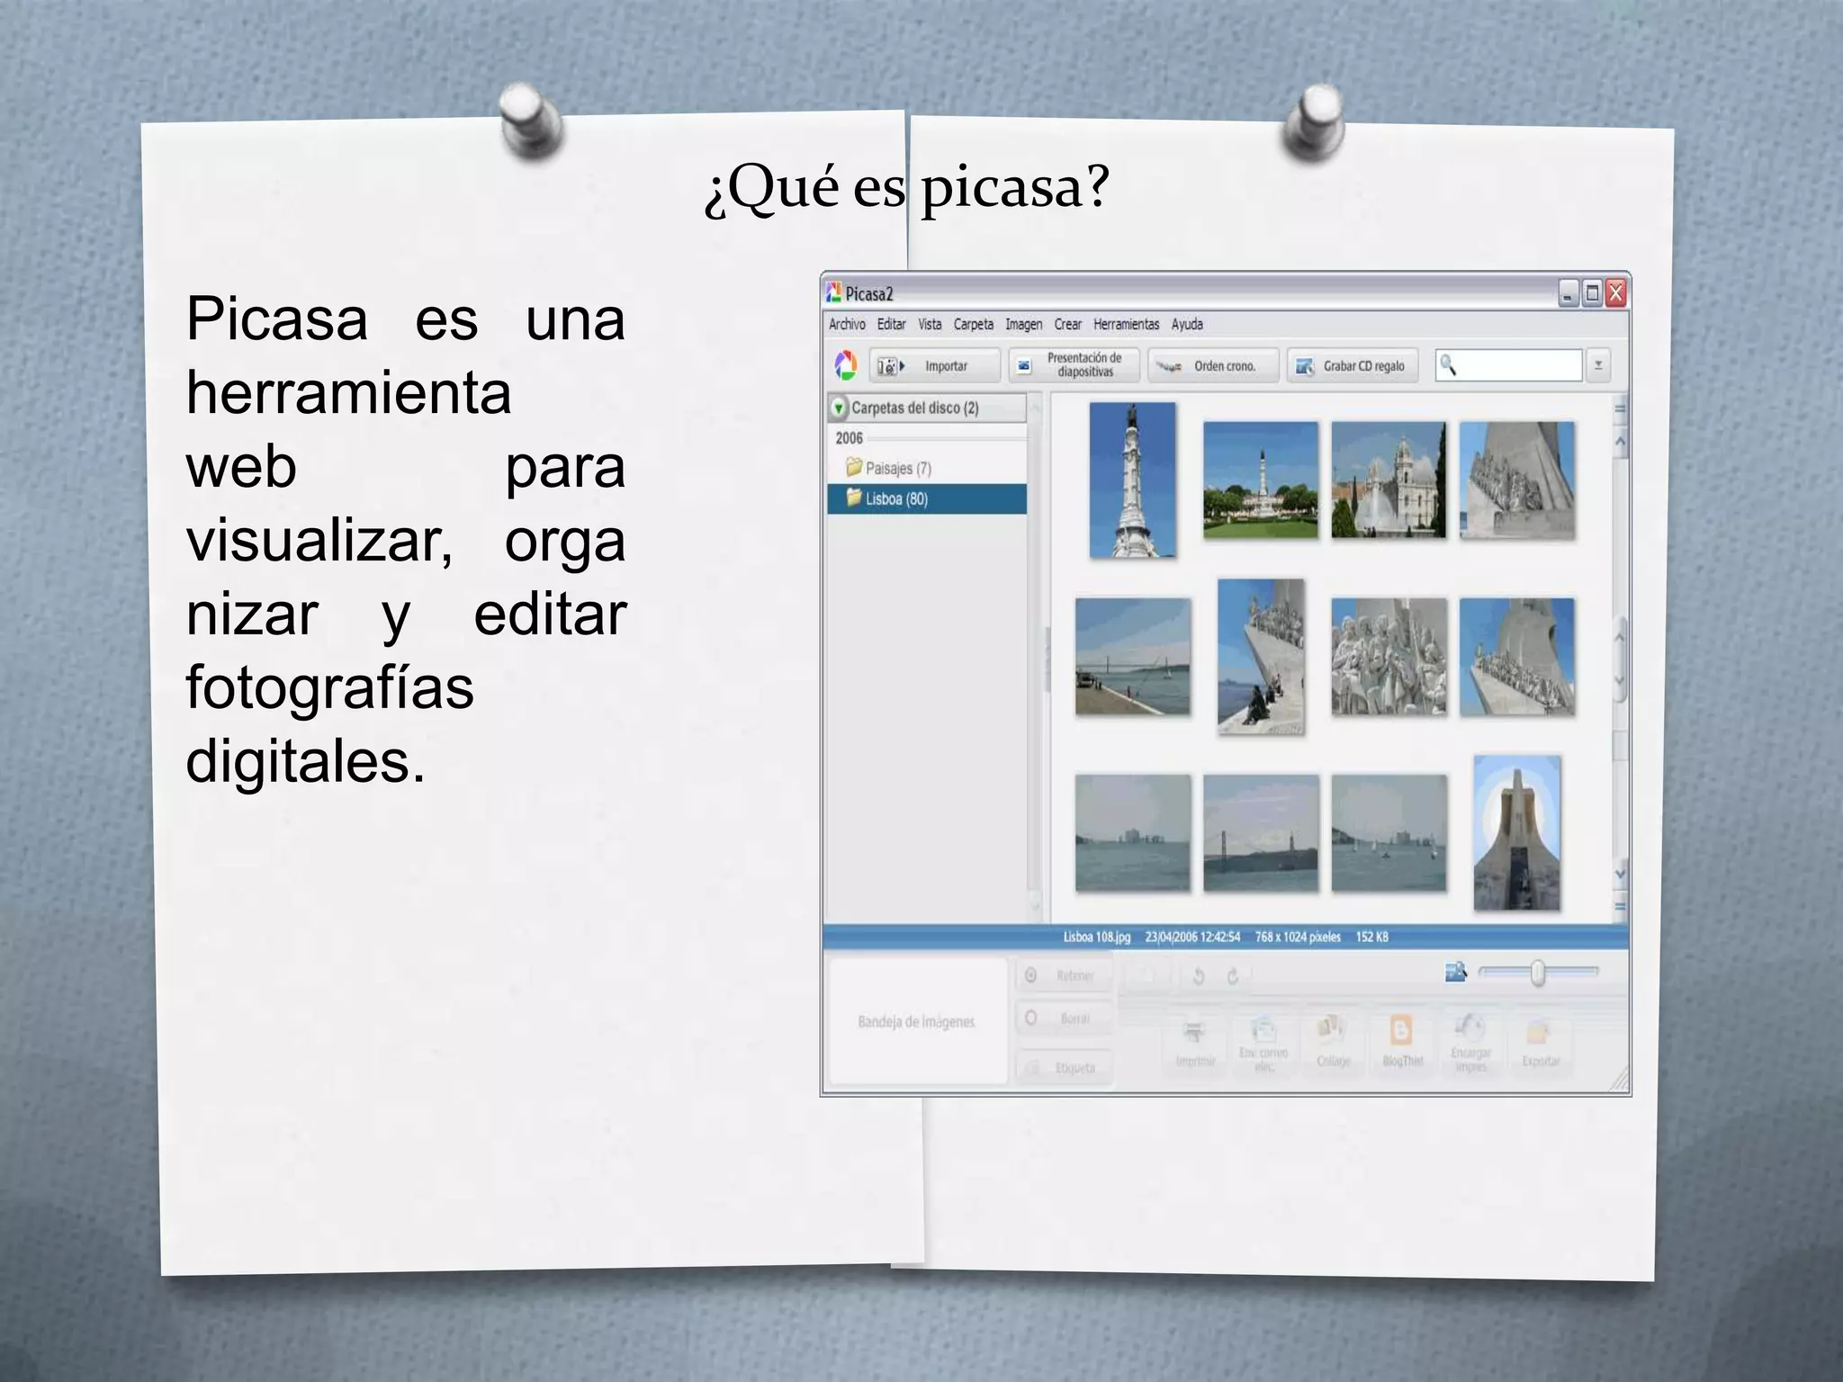The width and height of the screenshot is (1843, 1382).
Task: Close the Picasa2 window
Action: click(x=1616, y=293)
